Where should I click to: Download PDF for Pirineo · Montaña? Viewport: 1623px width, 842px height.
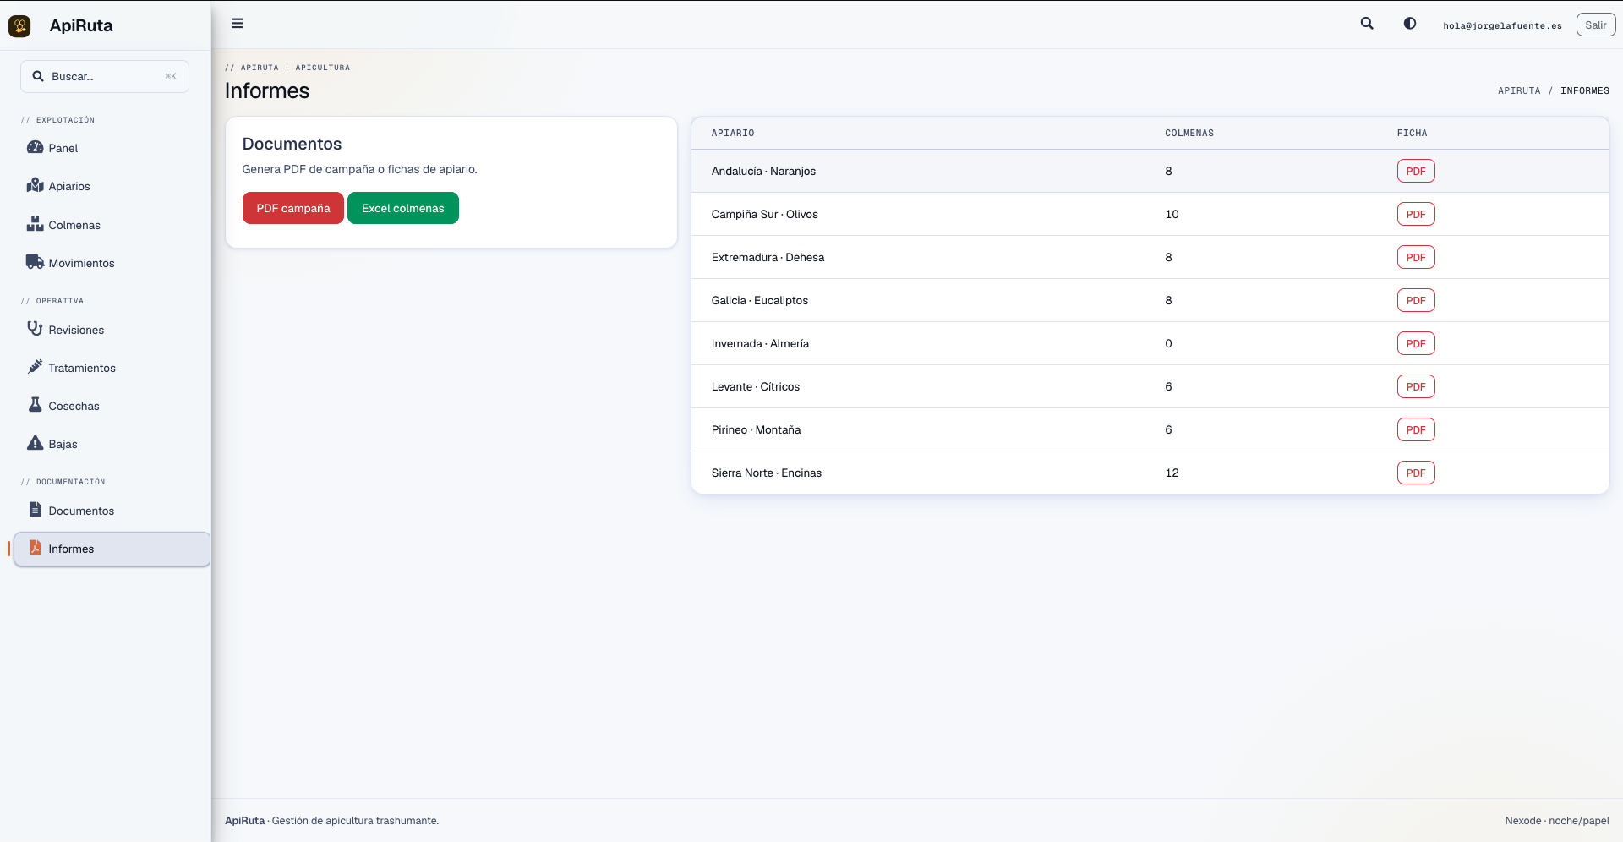tap(1416, 429)
